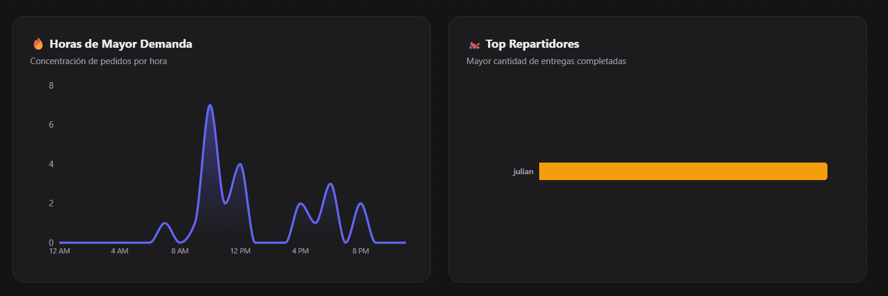888x296 pixels.
Task: Click the y-axis value 8
Action: 51,86
